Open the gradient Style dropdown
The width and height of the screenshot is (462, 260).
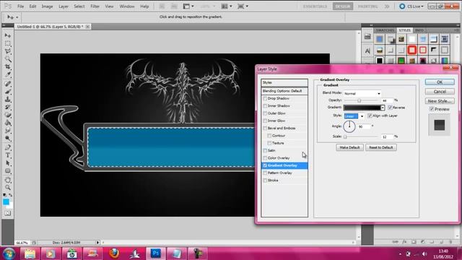coord(354,116)
